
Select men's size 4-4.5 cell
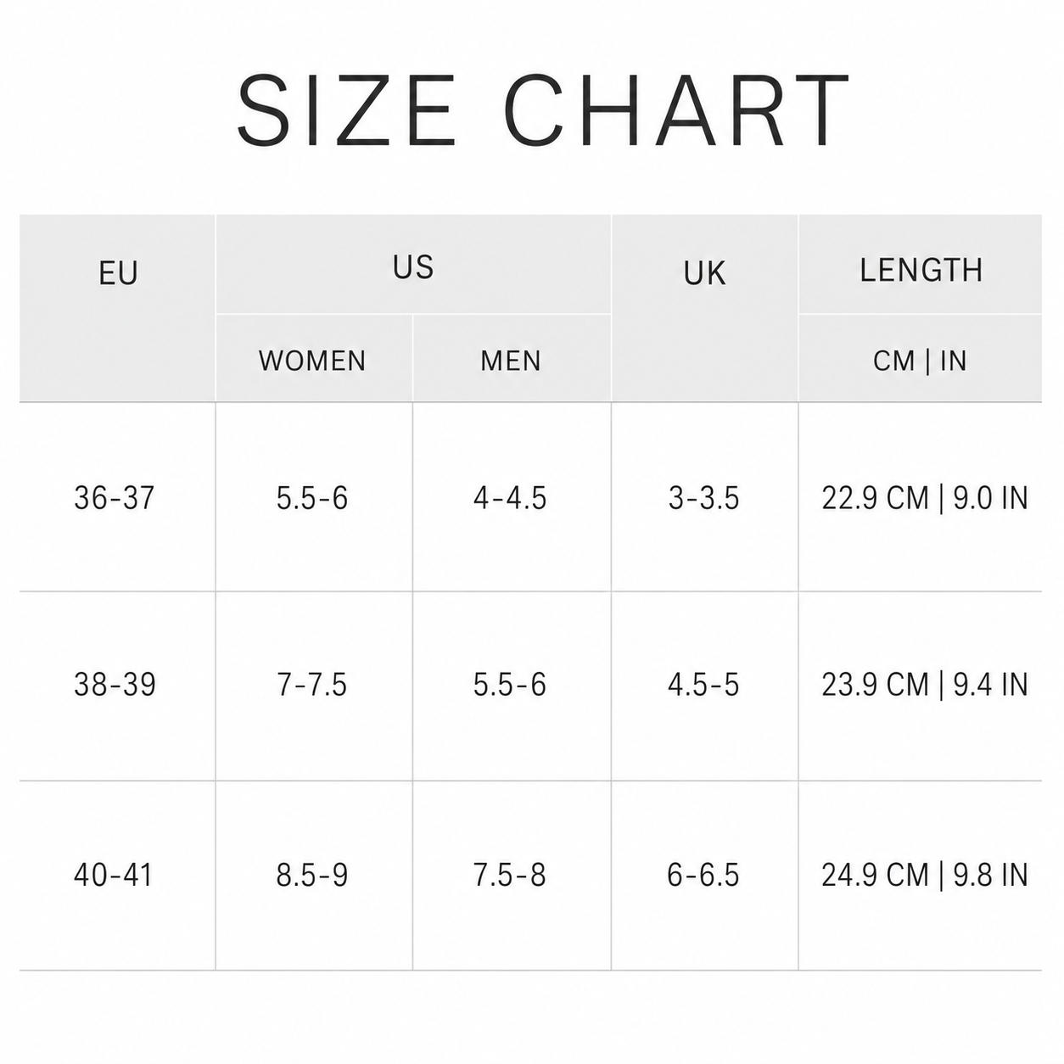pyautogui.click(x=512, y=497)
